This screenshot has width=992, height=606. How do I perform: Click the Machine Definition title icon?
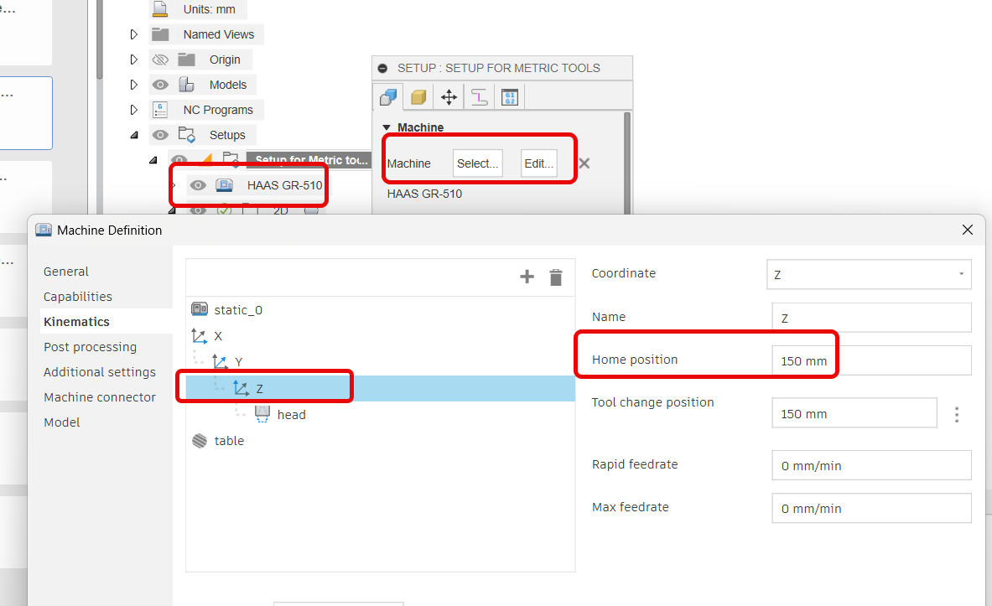tap(43, 230)
